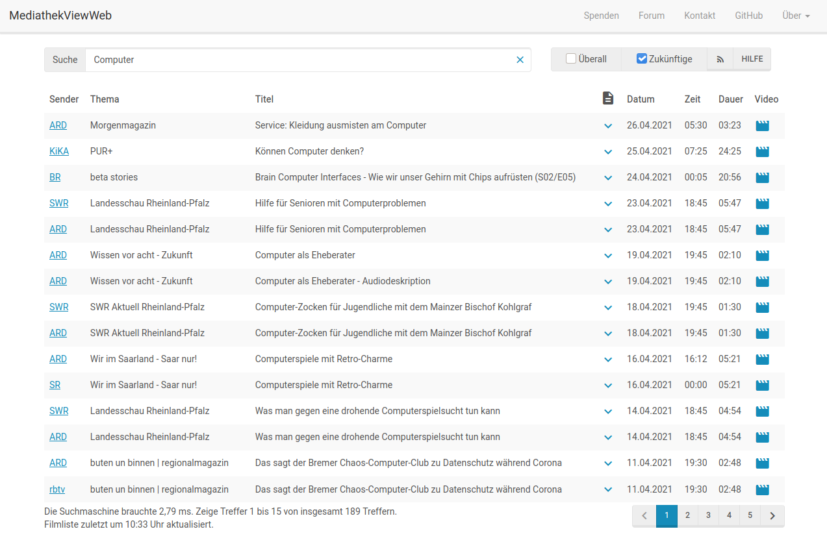
Task: Expand the Chaos-Computer-Club ARD entry details
Action: pos(607,463)
